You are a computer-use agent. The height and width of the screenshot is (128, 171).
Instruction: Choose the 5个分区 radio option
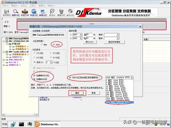coord(34,58)
